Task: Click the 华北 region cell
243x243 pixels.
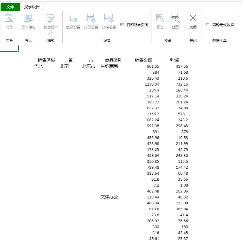Action: (38, 66)
